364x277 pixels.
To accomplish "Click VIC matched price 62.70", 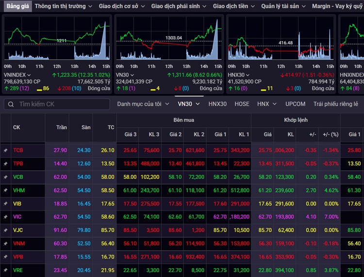I will (265, 217).
